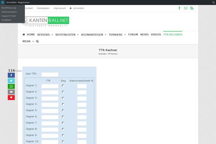
Task: Expand the Turniere dropdown arrow
Action: point(125,35)
